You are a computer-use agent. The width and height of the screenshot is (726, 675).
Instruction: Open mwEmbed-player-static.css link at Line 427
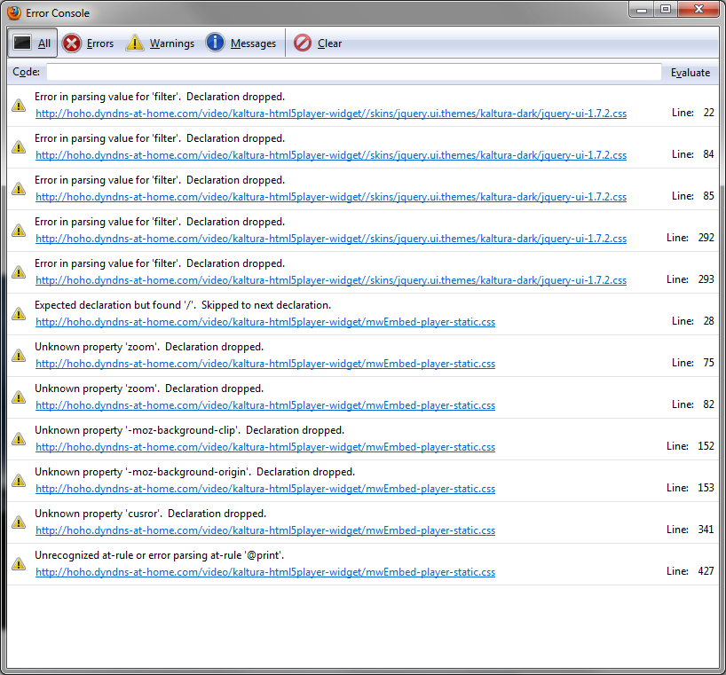(x=265, y=572)
